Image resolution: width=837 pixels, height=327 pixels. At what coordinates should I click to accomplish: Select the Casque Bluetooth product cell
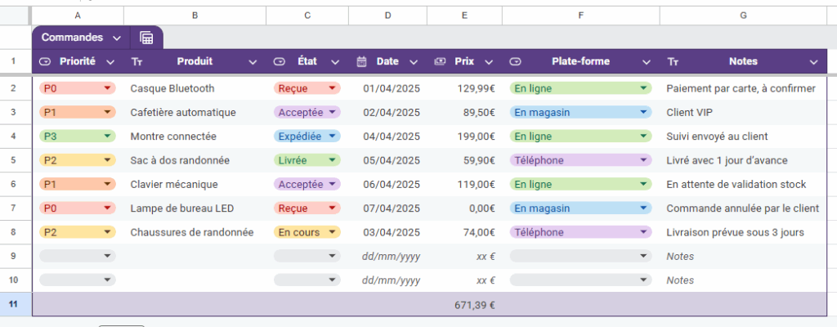pos(172,88)
